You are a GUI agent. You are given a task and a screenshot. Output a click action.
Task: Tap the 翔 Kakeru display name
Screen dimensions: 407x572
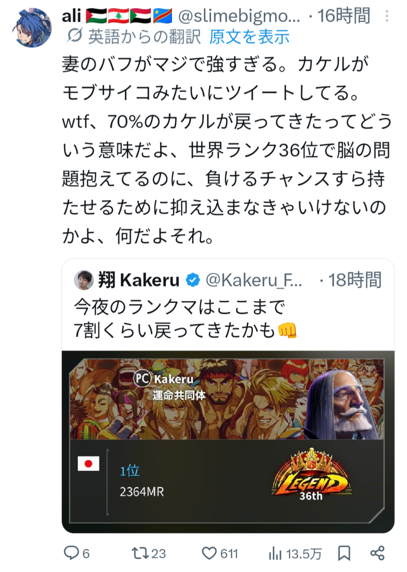[139, 281]
